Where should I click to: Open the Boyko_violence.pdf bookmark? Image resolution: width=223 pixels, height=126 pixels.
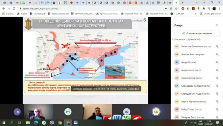pyautogui.click(x=58, y=14)
